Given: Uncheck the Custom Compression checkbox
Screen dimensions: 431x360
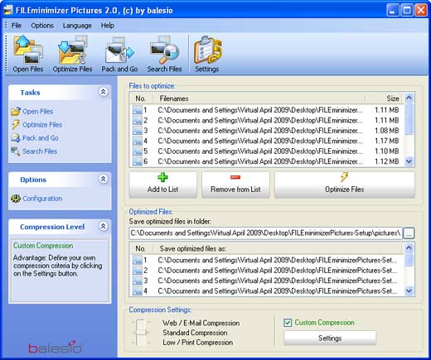Looking at the screenshot, I should pyautogui.click(x=288, y=323).
